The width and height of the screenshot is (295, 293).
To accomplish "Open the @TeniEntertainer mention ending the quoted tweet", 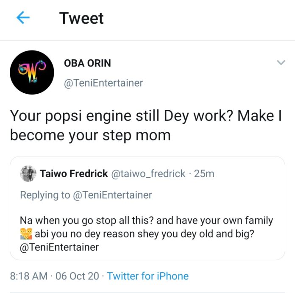I will pos(59,247).
